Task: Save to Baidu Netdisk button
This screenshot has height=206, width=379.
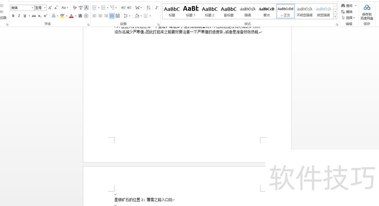Action: click(367, 12)
